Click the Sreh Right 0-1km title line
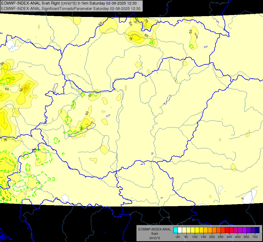 pyautogui.click(x=69, y=3)
